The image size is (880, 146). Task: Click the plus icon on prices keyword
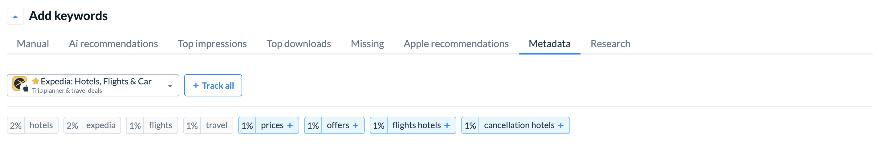(x=290, y=126)
